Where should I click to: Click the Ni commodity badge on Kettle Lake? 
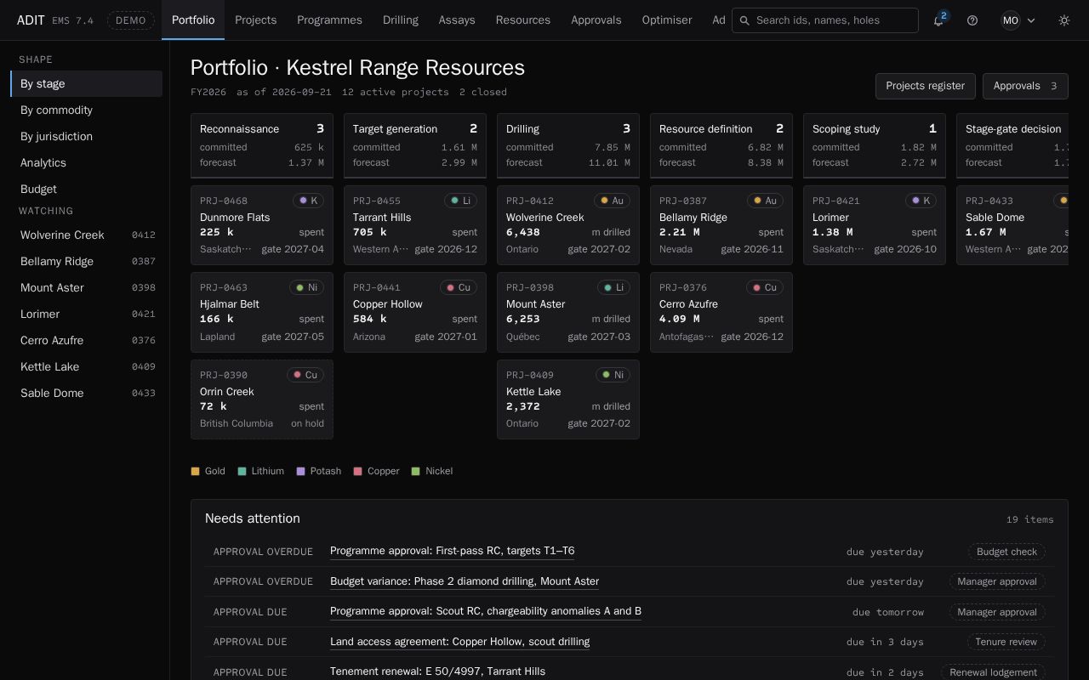(x=613, y=375)
